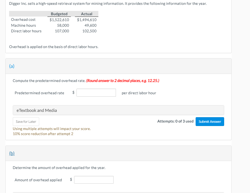Open the (b) section link
The height and width of the screenshot is (193, 250).
pyautogui.click(x=12, y=153)
